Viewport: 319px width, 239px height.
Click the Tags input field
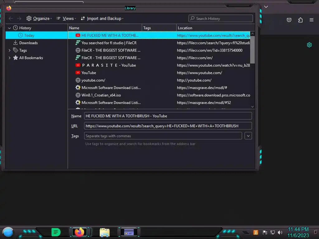pos(163,136)
